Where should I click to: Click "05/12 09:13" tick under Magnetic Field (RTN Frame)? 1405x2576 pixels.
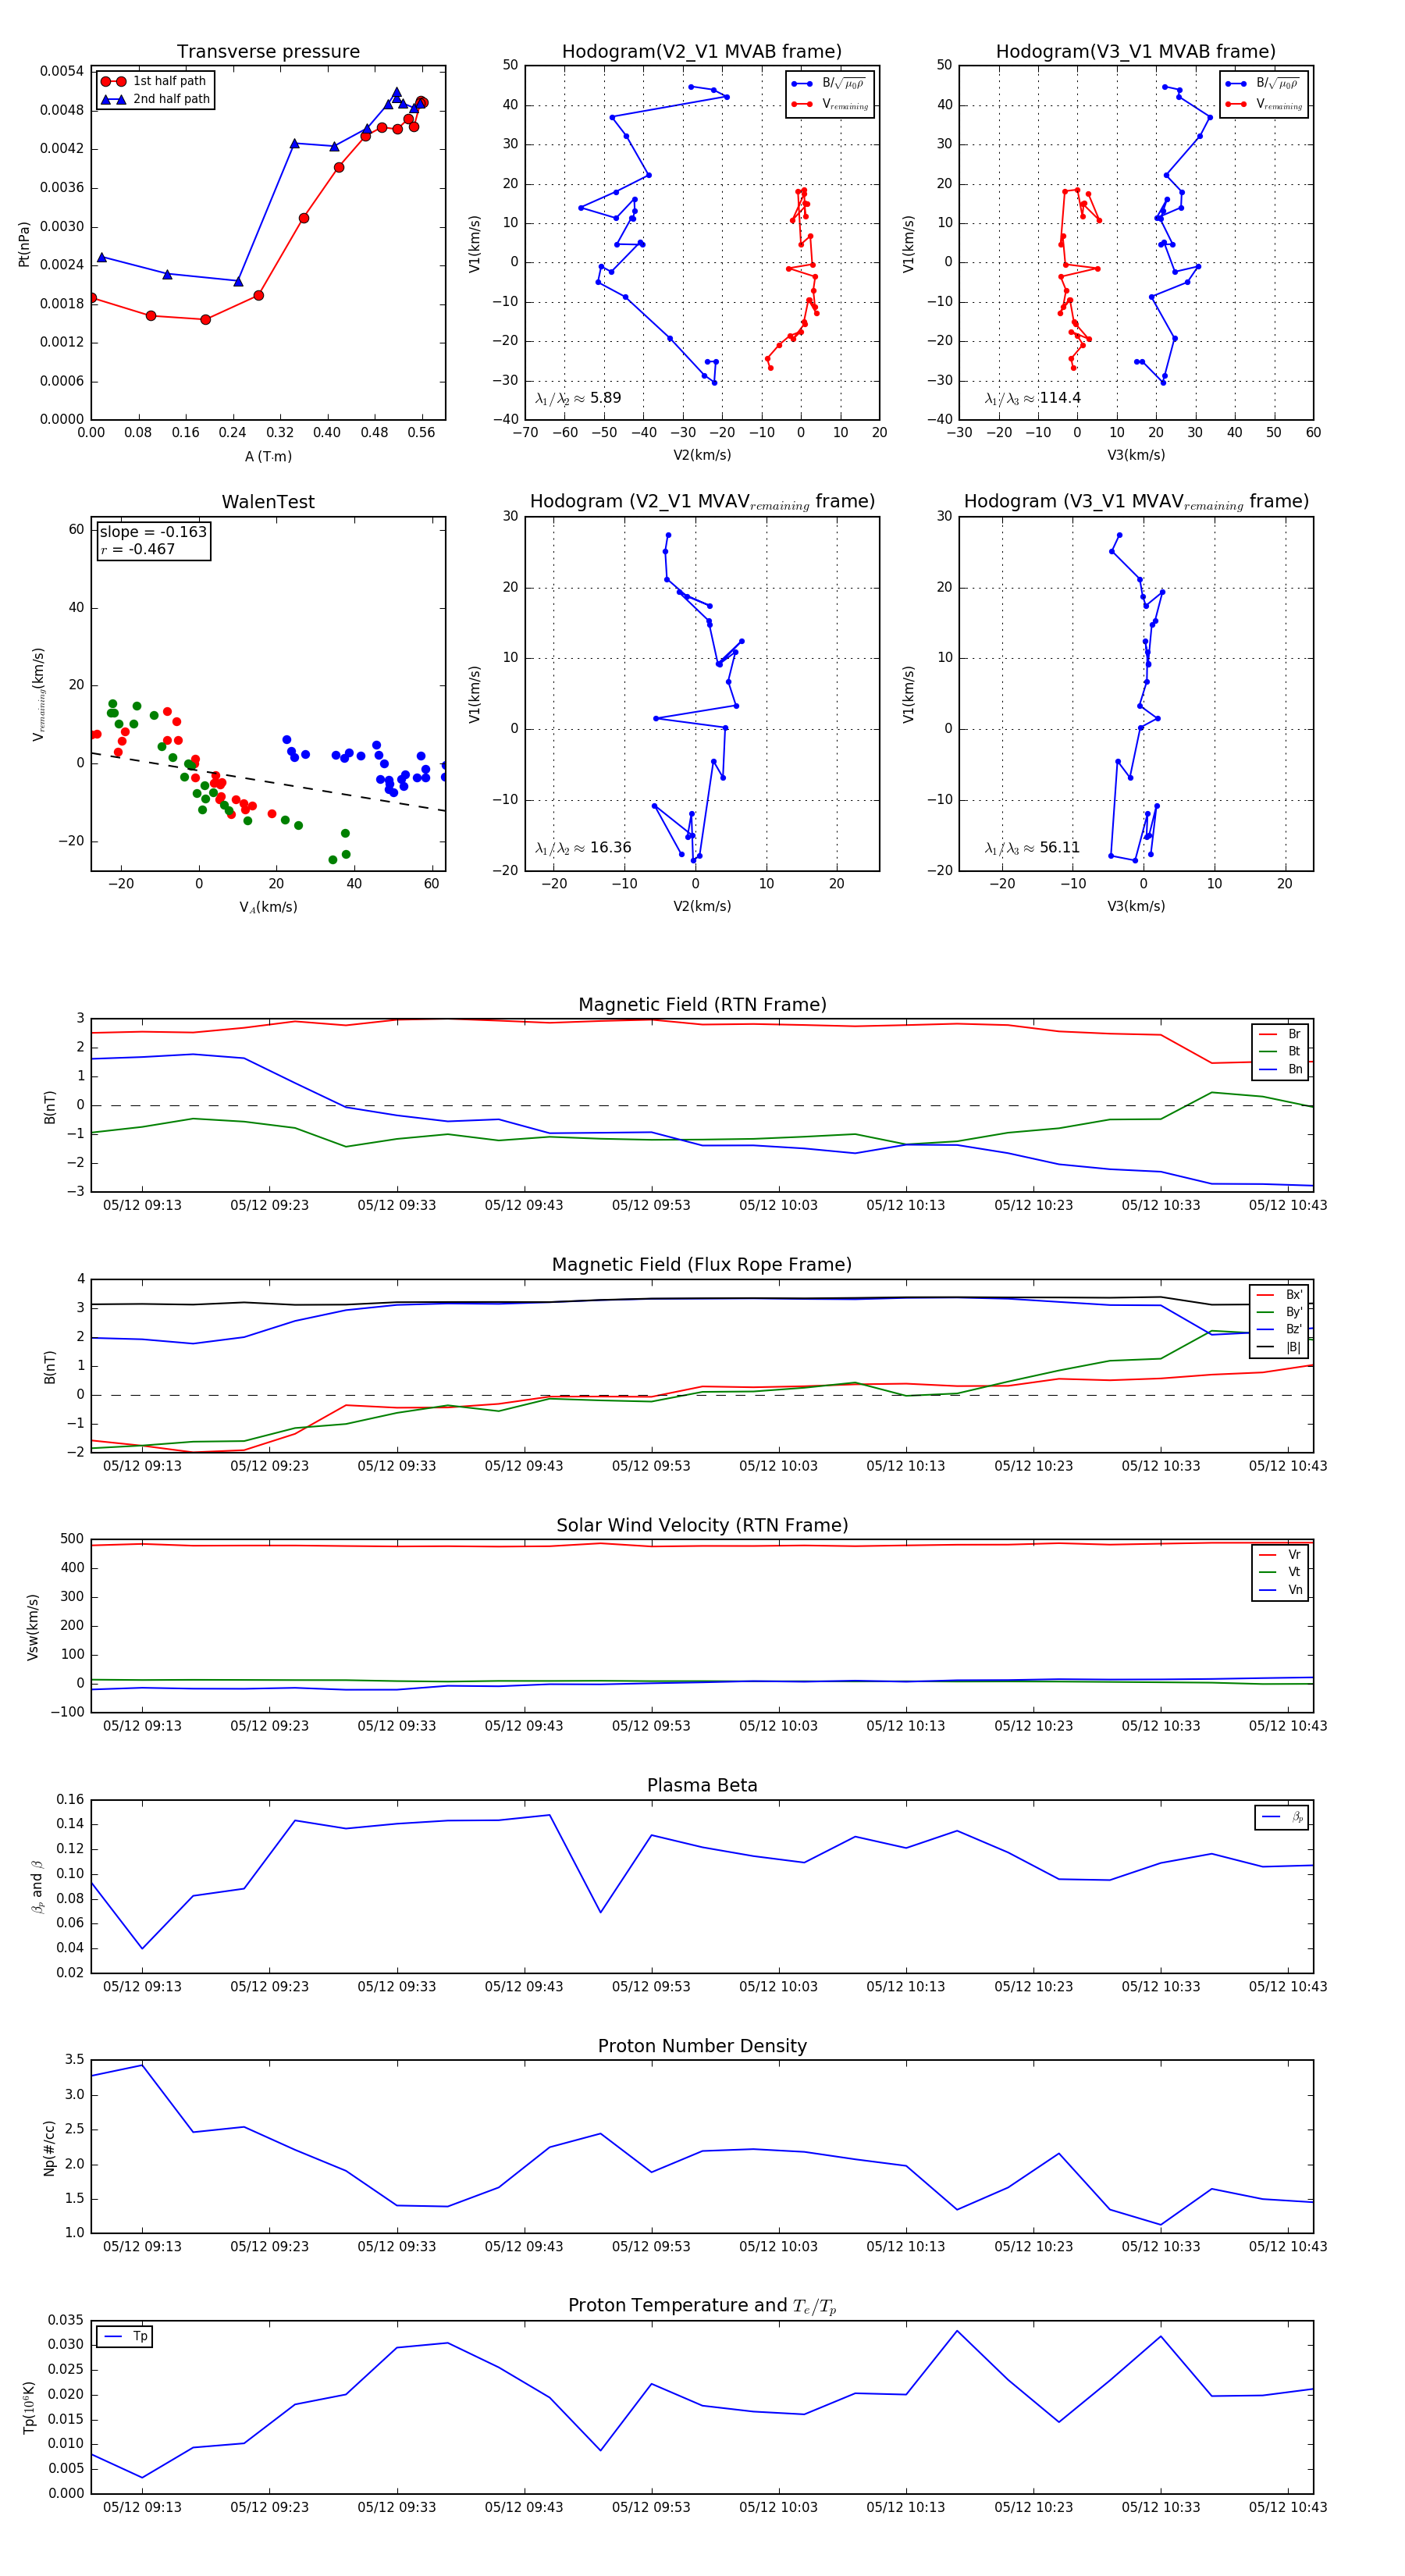[142, 1205]
